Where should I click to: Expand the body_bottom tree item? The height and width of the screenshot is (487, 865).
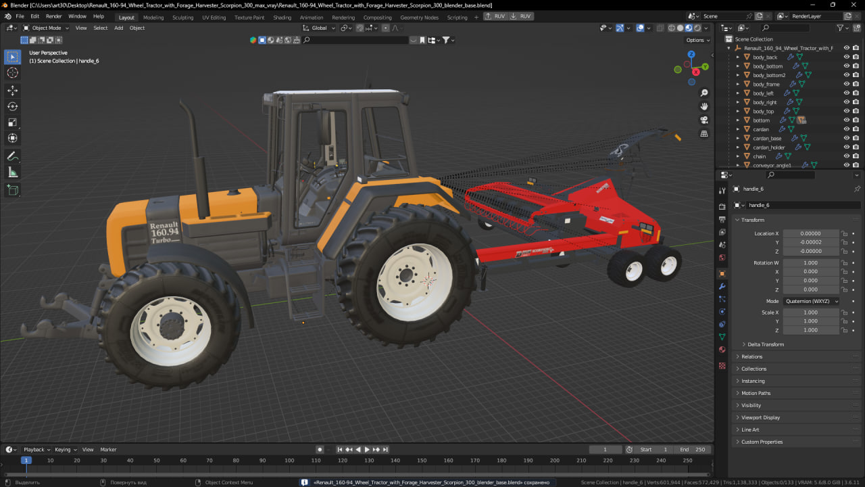(738, 66)
